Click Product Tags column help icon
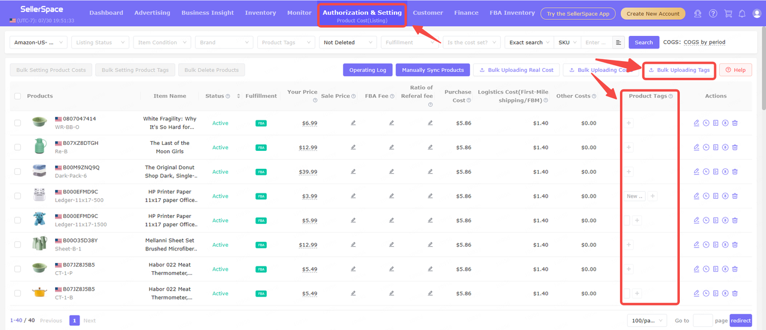 tap(670, 96)
